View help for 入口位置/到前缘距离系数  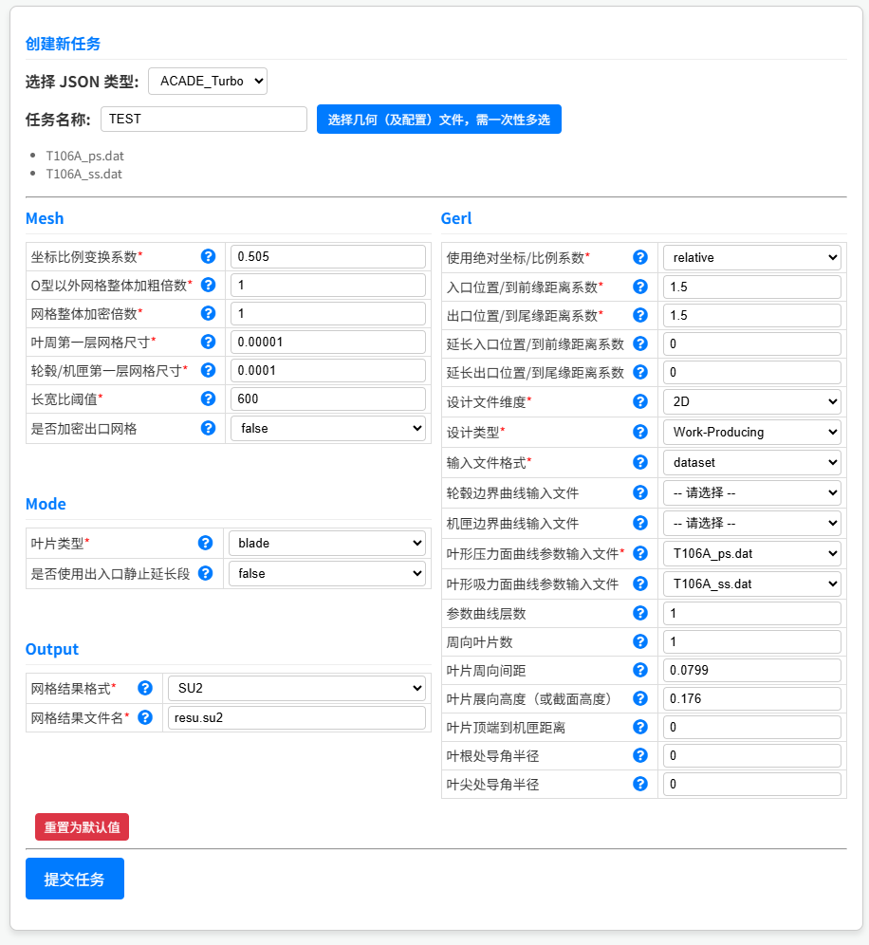[639, 287]
